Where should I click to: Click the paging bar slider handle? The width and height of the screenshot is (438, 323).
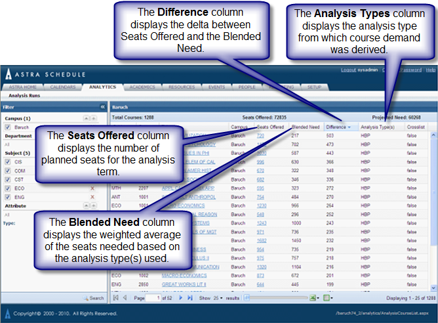point(247,298)
